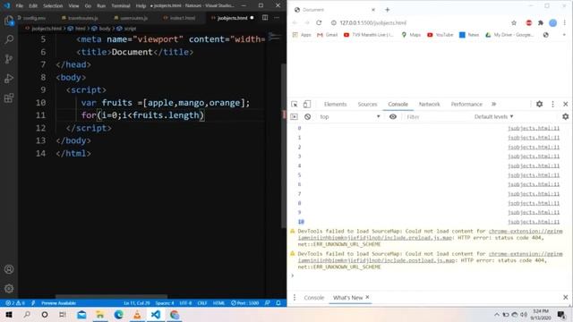
Task: Open Chrome menu three dots
Action: [x=565, y=22]
